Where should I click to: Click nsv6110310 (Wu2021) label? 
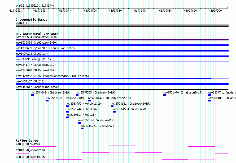pos(81,115)
